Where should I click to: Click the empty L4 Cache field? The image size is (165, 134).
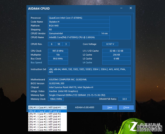[117, 62]
